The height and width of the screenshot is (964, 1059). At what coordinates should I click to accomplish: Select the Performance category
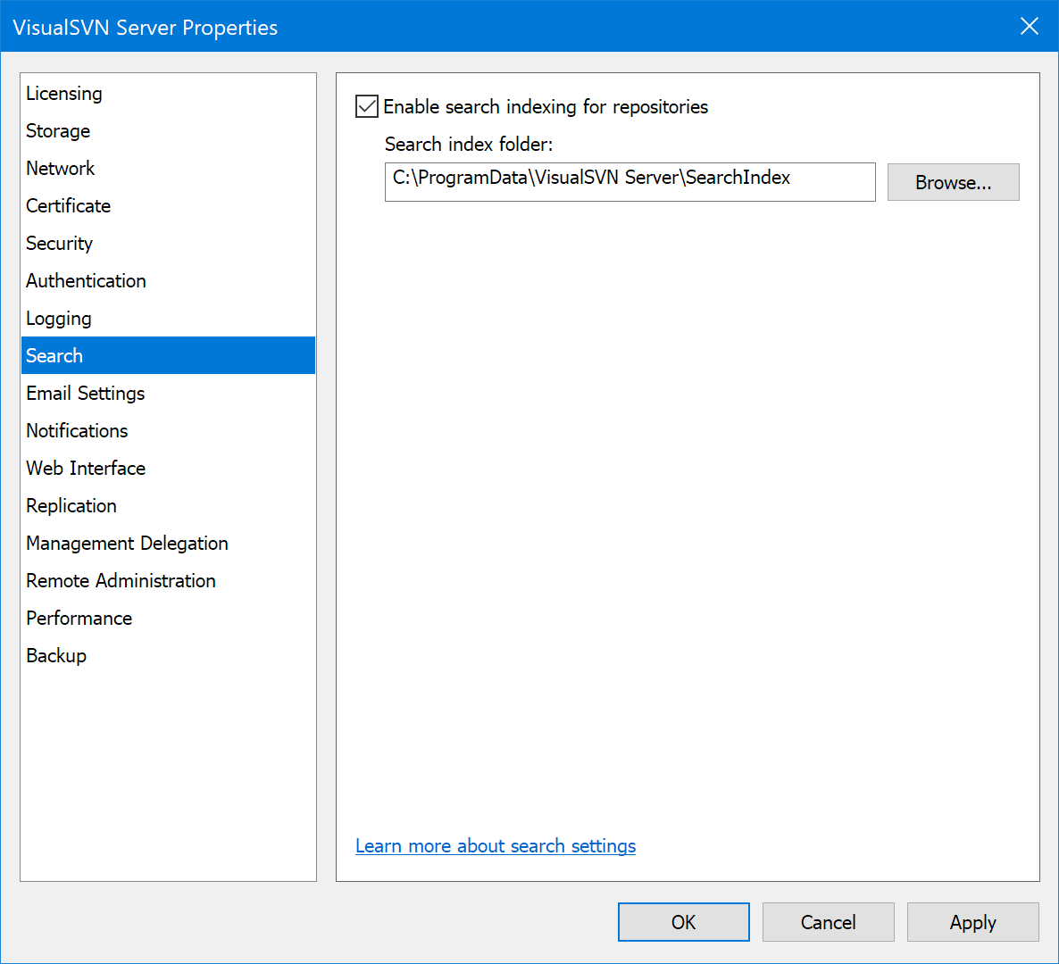168,618
